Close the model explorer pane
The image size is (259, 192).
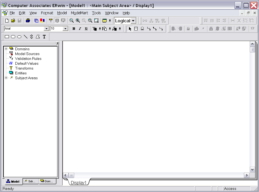point(57,43)
